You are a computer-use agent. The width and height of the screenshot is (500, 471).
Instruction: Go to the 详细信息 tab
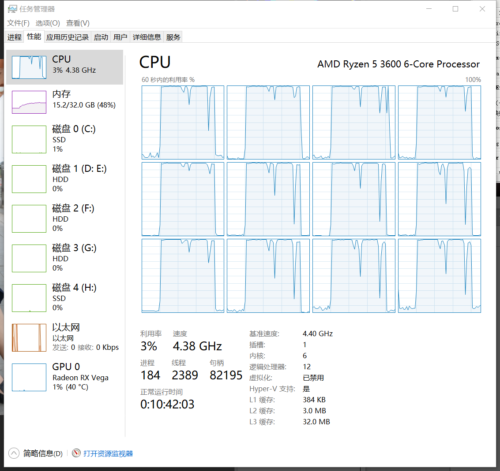click(147, 37)
